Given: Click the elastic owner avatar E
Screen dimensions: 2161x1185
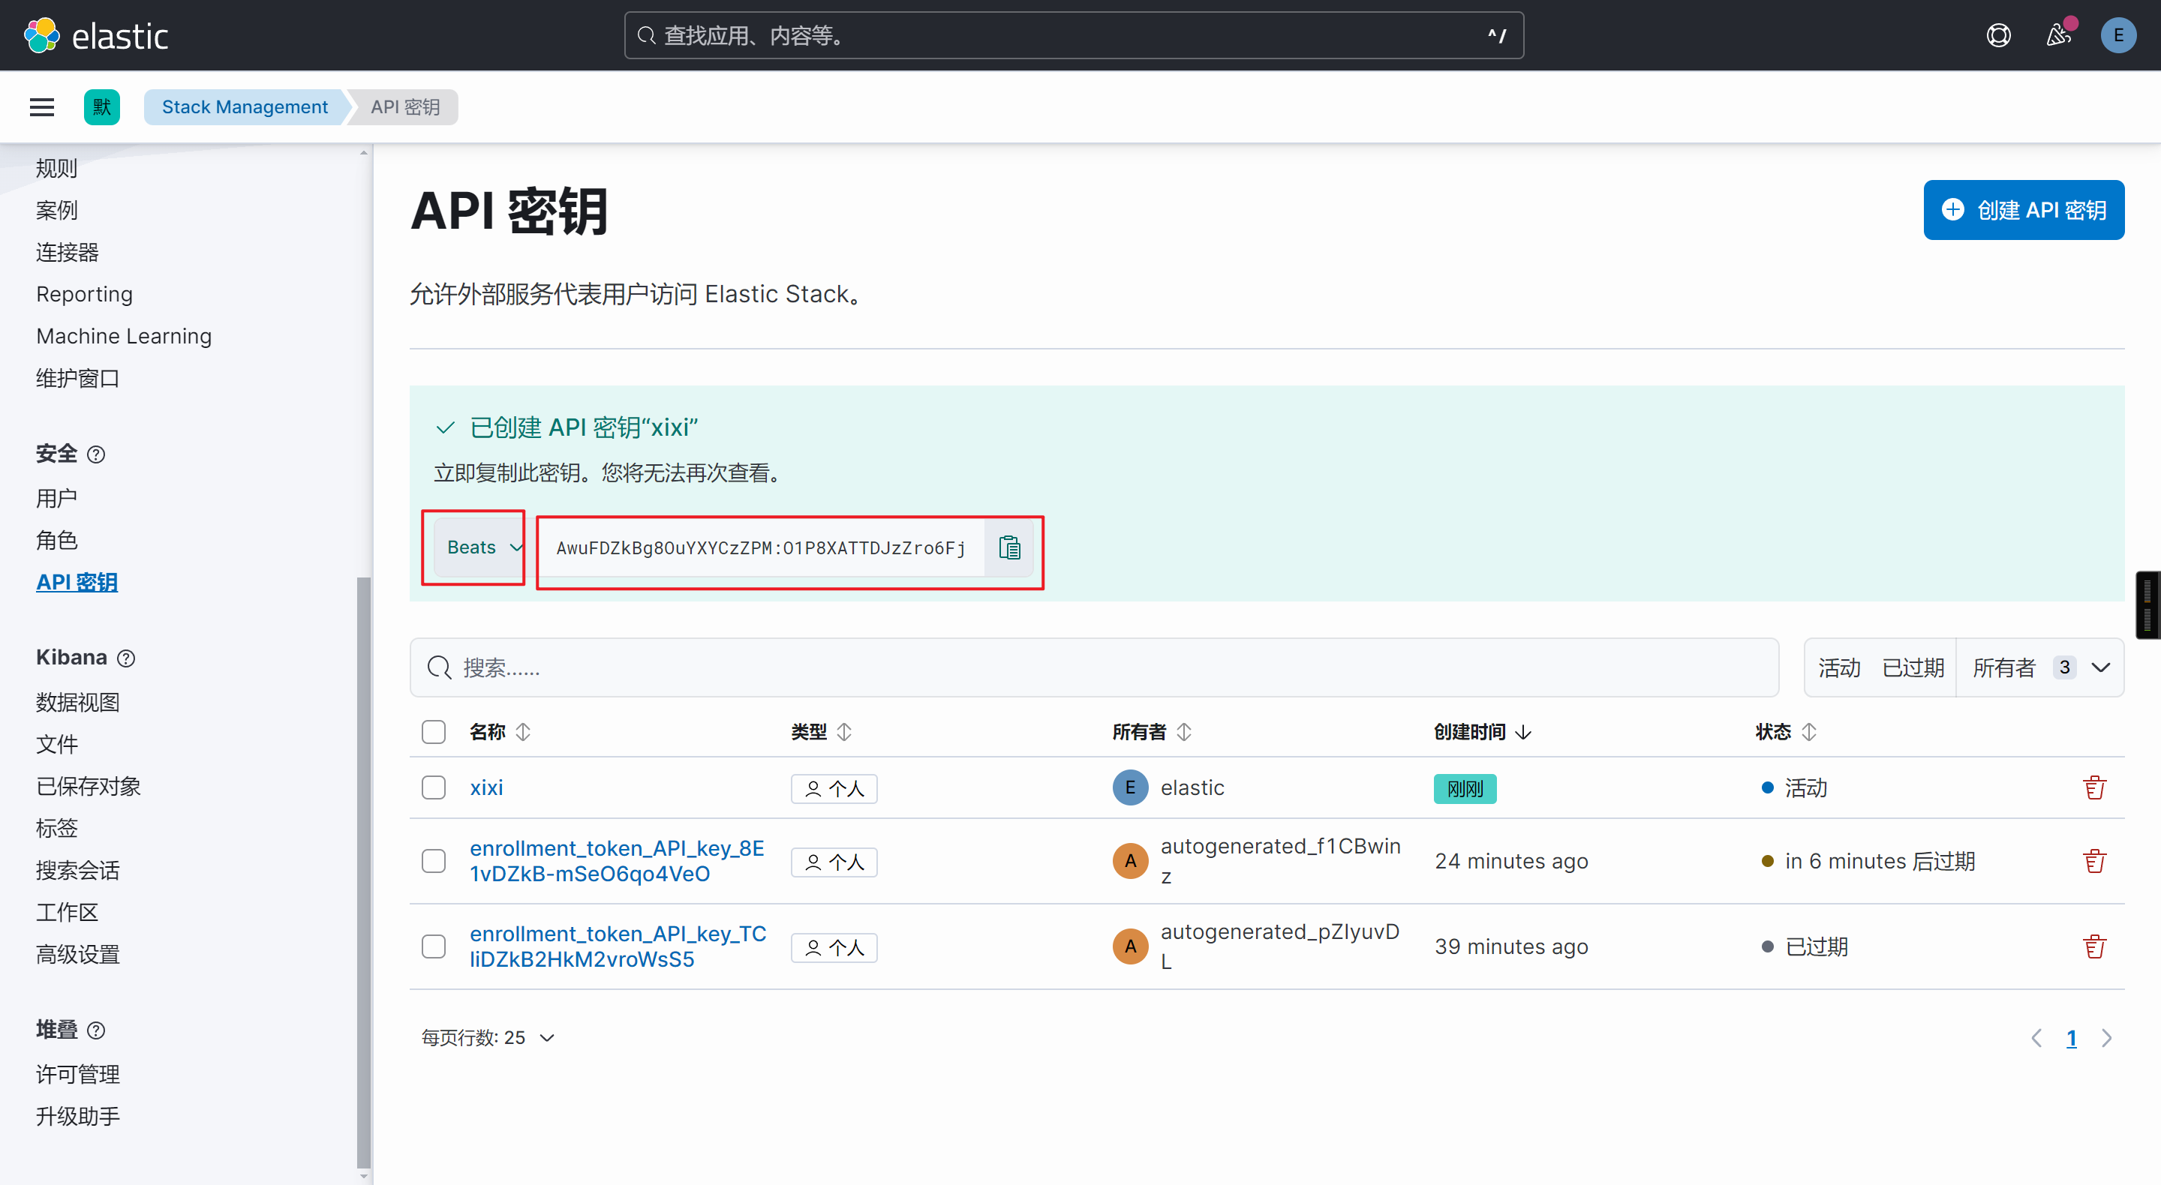Looking at the screenshot, I should tap(1130, 787).
